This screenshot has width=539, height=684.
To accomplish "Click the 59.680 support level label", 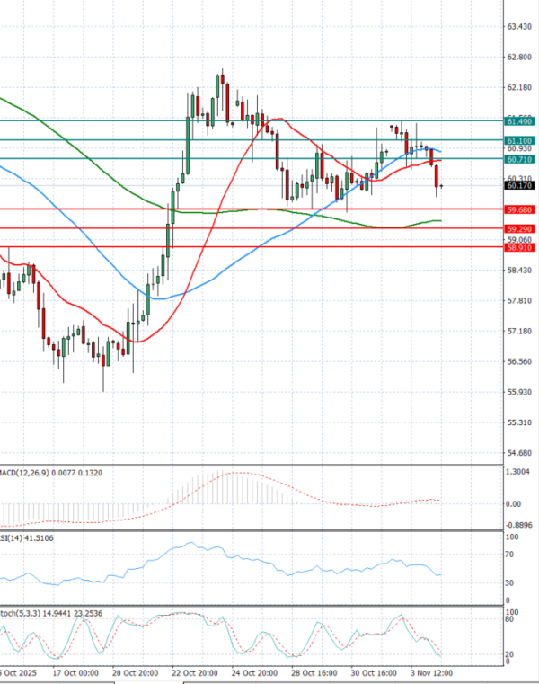I will click(x=520, y=209).
